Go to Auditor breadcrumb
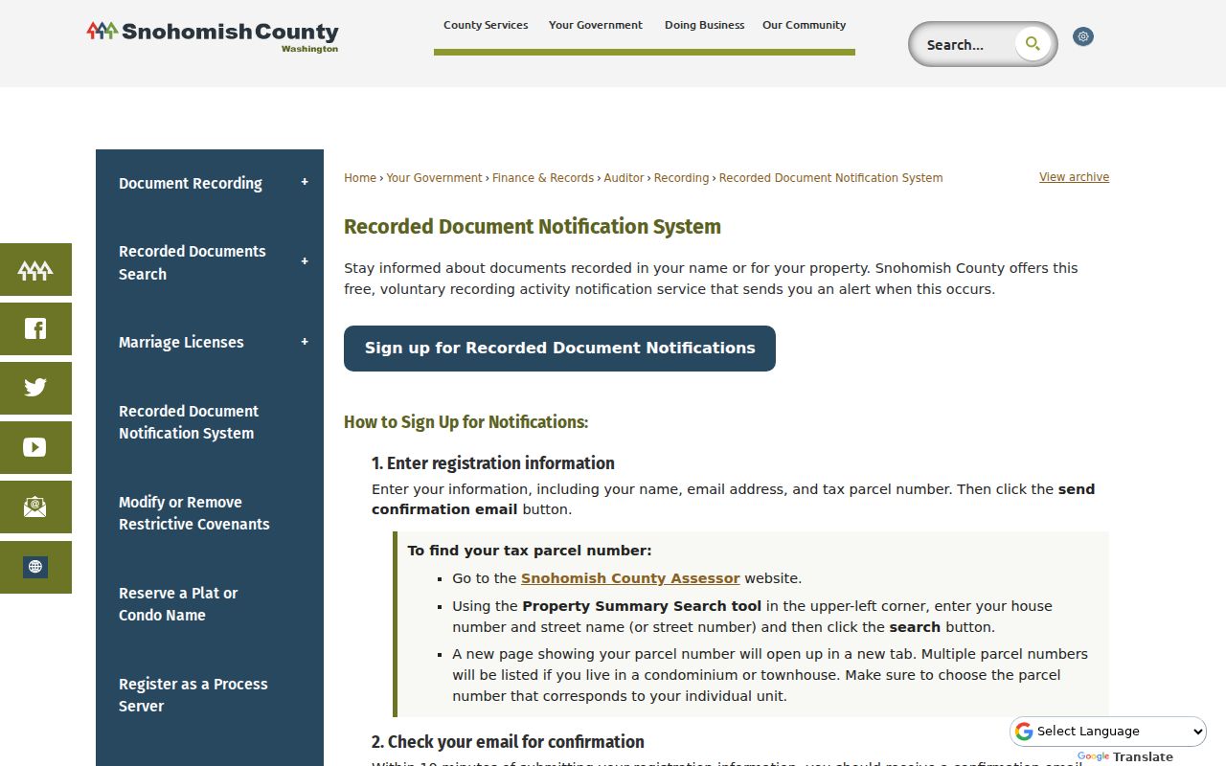Image resolution: width=1226 pixels, height=766 pixels. pos(624,178)
